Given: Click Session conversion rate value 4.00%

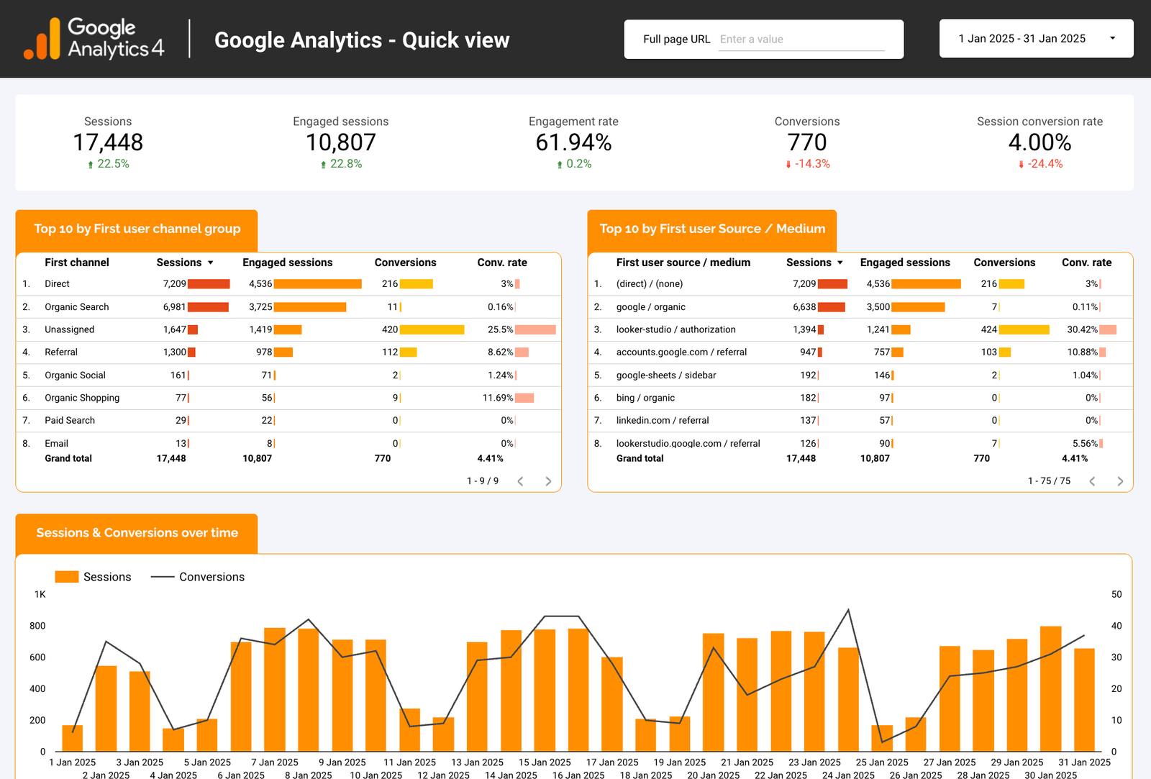Looking at the screenshot, I should 1039,142.
